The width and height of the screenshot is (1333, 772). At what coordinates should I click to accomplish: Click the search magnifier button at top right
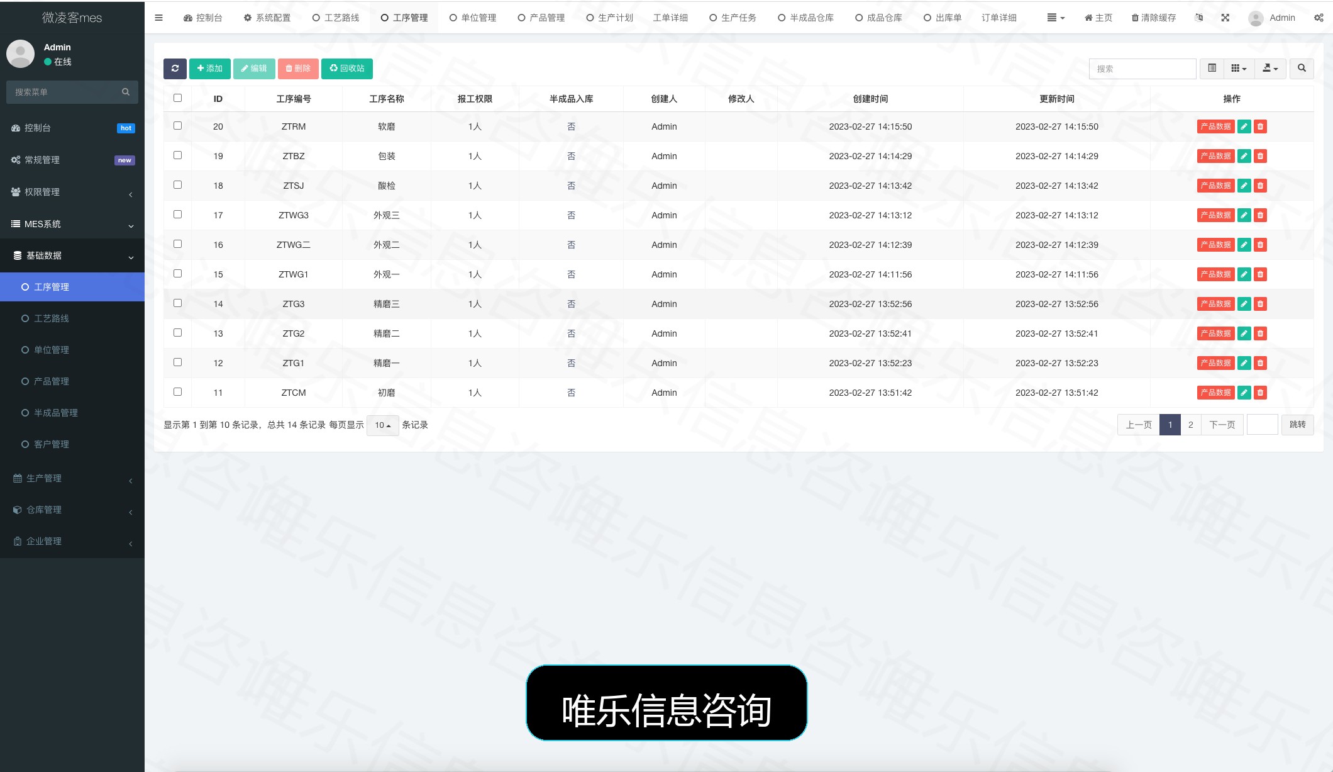click(1302, 69)
